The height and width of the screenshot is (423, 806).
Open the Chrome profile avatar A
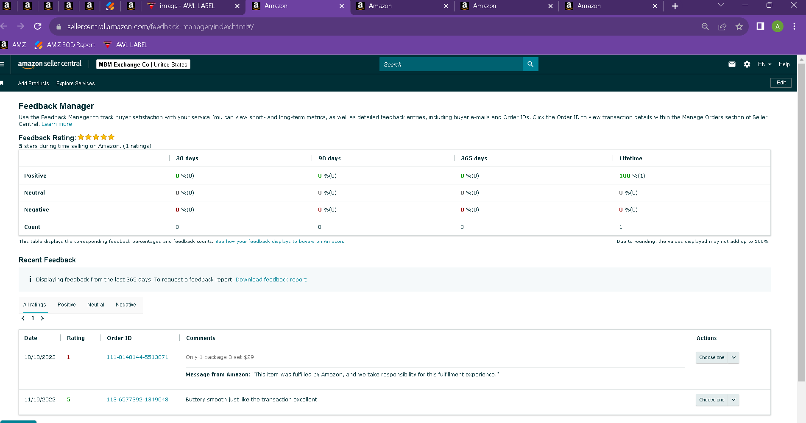[777, 26]
